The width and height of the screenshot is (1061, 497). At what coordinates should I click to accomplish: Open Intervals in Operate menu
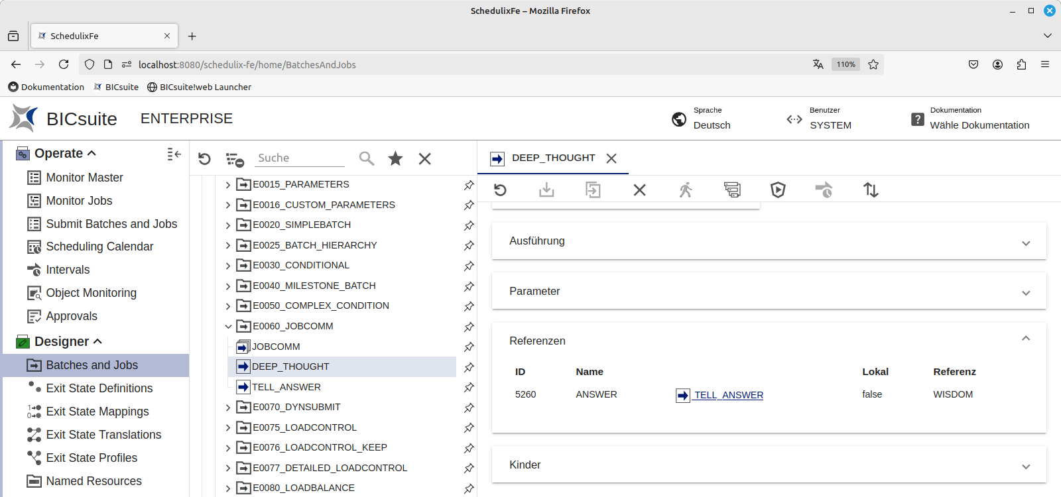pyautogui.click(x=67, y=270)
